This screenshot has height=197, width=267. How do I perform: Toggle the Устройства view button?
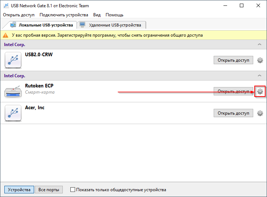tap(19, 189)
